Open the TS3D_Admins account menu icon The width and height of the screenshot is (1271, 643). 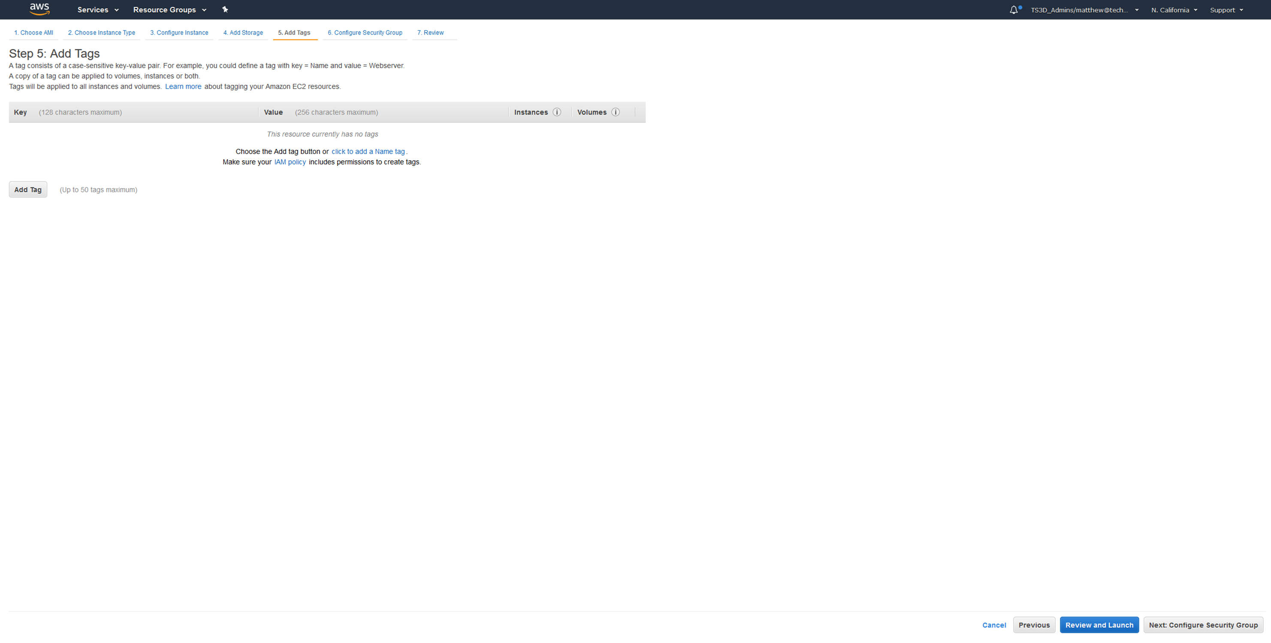click(1137, 10)
